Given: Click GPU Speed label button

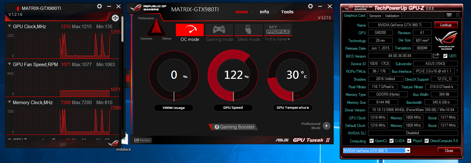Looking at the screenshot, I should click(233, 108).
